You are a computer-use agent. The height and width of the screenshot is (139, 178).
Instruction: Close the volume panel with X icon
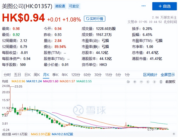[x=174, y=134]
